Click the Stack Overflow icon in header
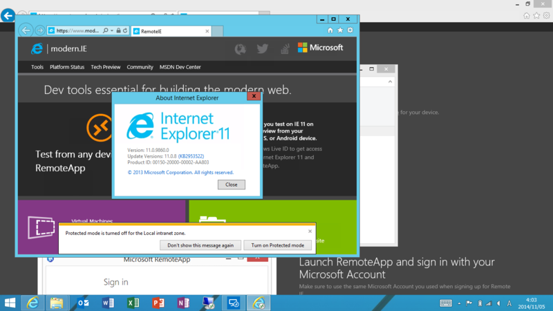Screen dimensions: 553x311 point(285,48)
